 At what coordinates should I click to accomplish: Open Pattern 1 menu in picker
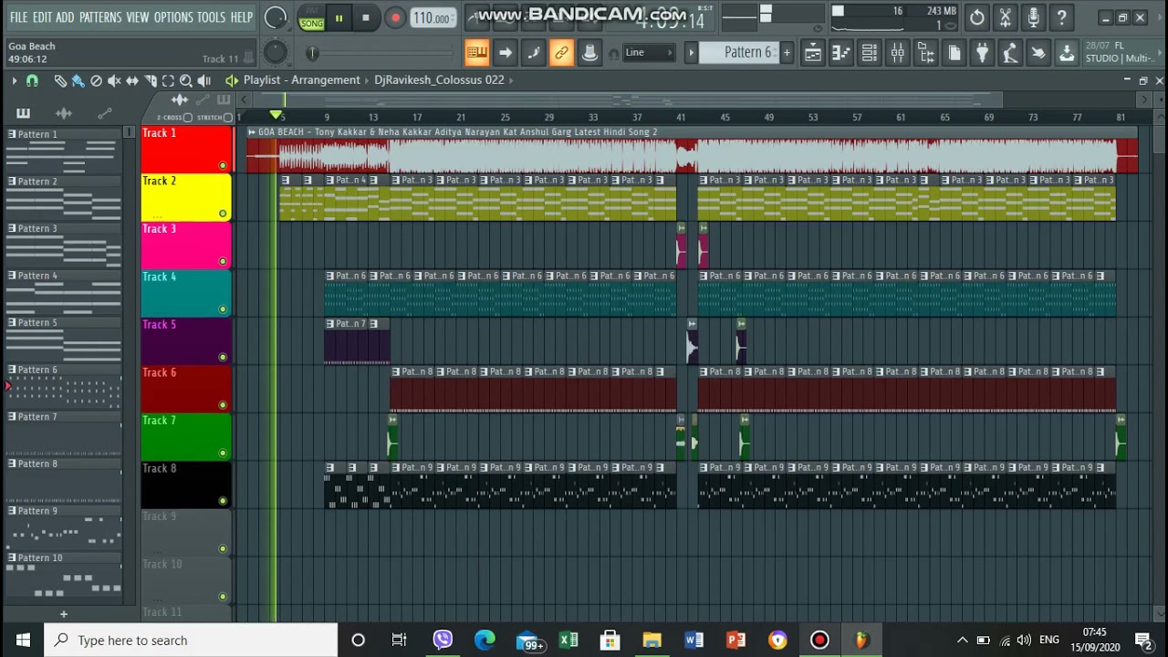tap(12, 134)
